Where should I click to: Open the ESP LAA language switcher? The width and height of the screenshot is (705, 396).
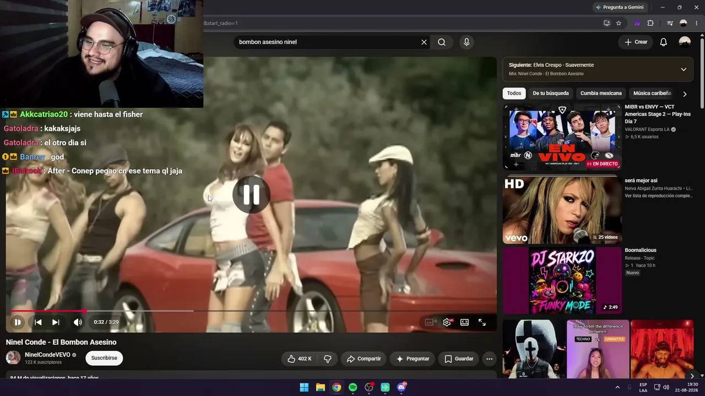[643, 387]
